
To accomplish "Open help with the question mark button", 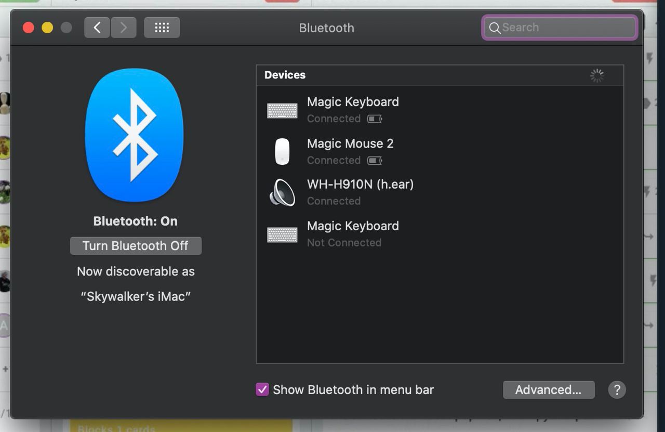I will [x=617, y=390].
